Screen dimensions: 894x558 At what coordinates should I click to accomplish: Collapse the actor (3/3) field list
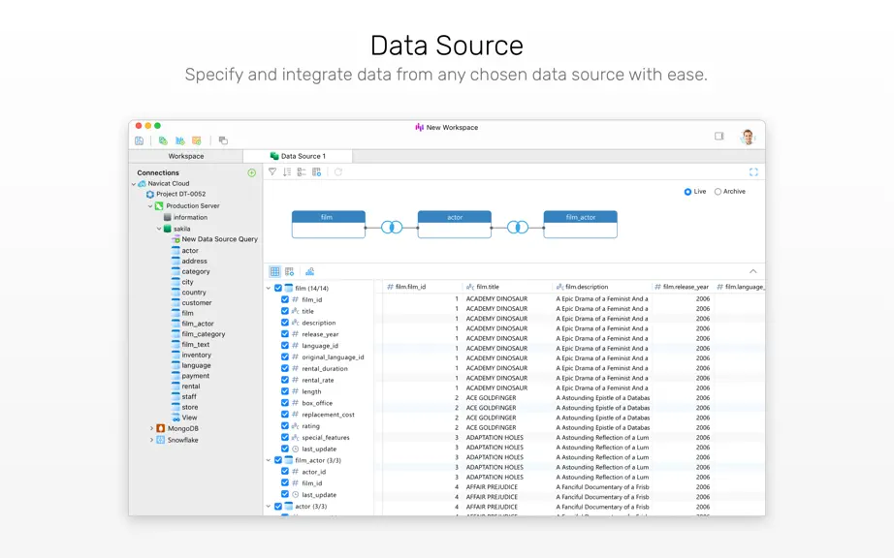[269, 507]
